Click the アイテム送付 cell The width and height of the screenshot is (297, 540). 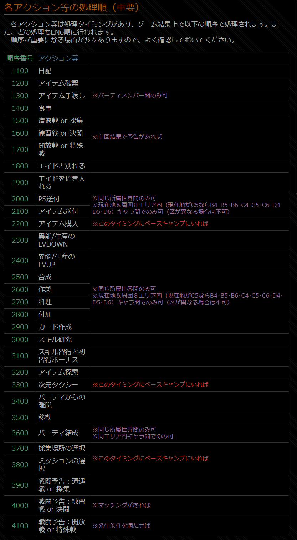pyautogui.click(x=63, y=212)
